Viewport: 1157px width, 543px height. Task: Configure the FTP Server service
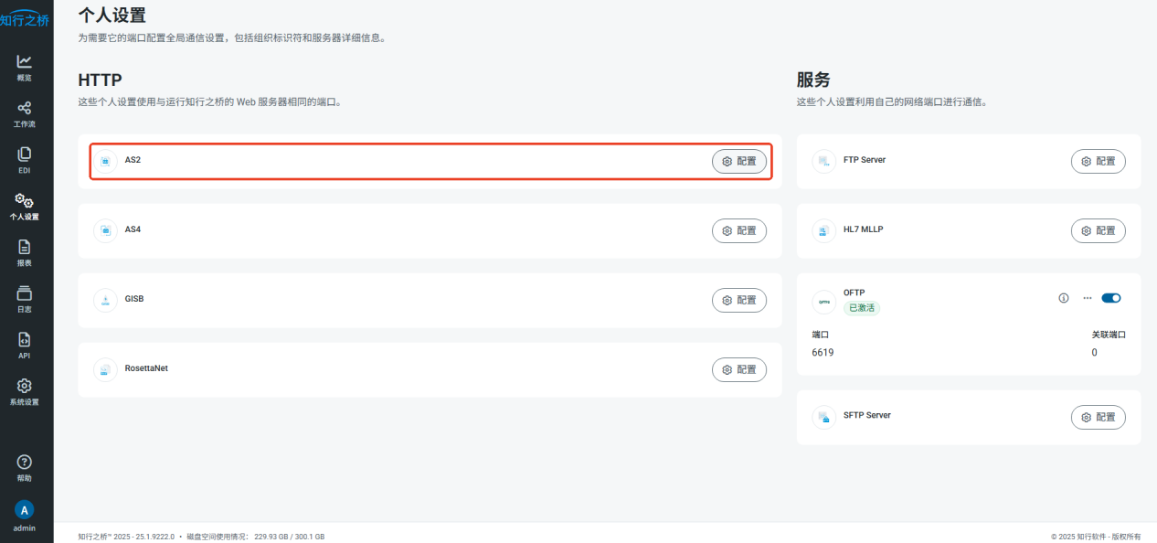[x=1099, y=161]
